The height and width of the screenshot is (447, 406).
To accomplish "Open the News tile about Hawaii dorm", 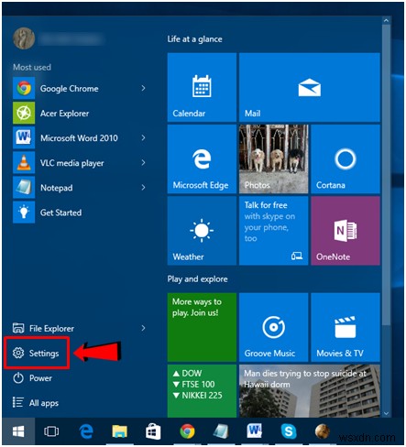I will pos(310,391).
